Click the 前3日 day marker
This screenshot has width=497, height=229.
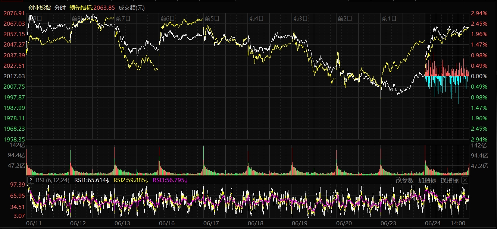[300, 18]
